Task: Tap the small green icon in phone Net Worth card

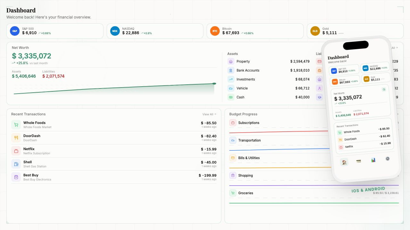Action: (x=384, y=90)
